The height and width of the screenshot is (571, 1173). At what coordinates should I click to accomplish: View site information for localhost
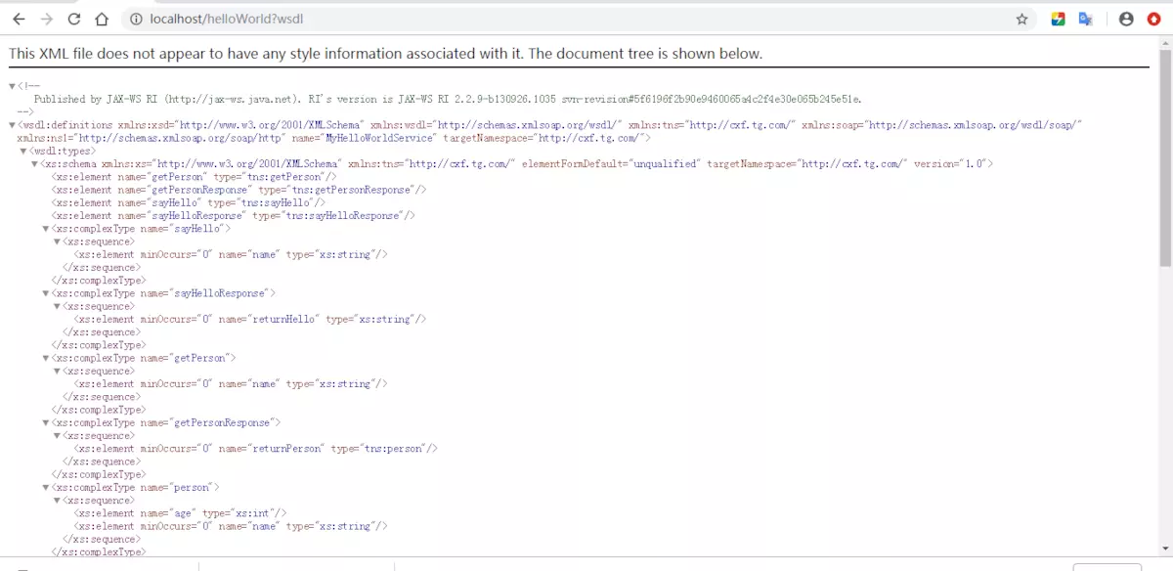pos(136,19)
